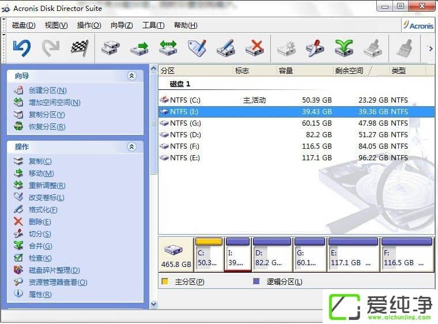Click sidebar scrollbar up arrow
This screenshot has height=324, width=438.
pos(153,69)
